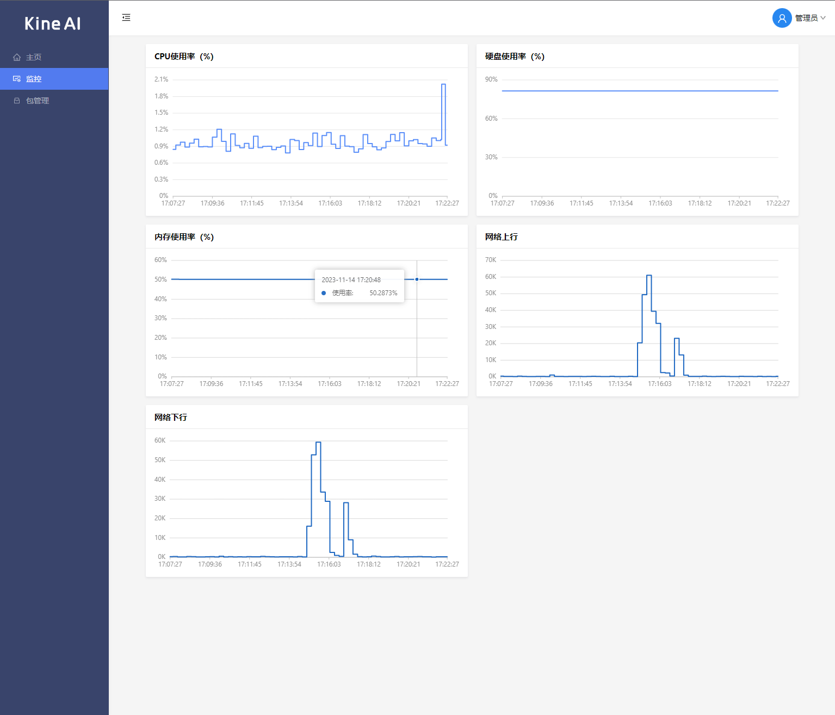
Task: Click the CPU chart spike near 17:22:27
Action: [x=444, y=85]
